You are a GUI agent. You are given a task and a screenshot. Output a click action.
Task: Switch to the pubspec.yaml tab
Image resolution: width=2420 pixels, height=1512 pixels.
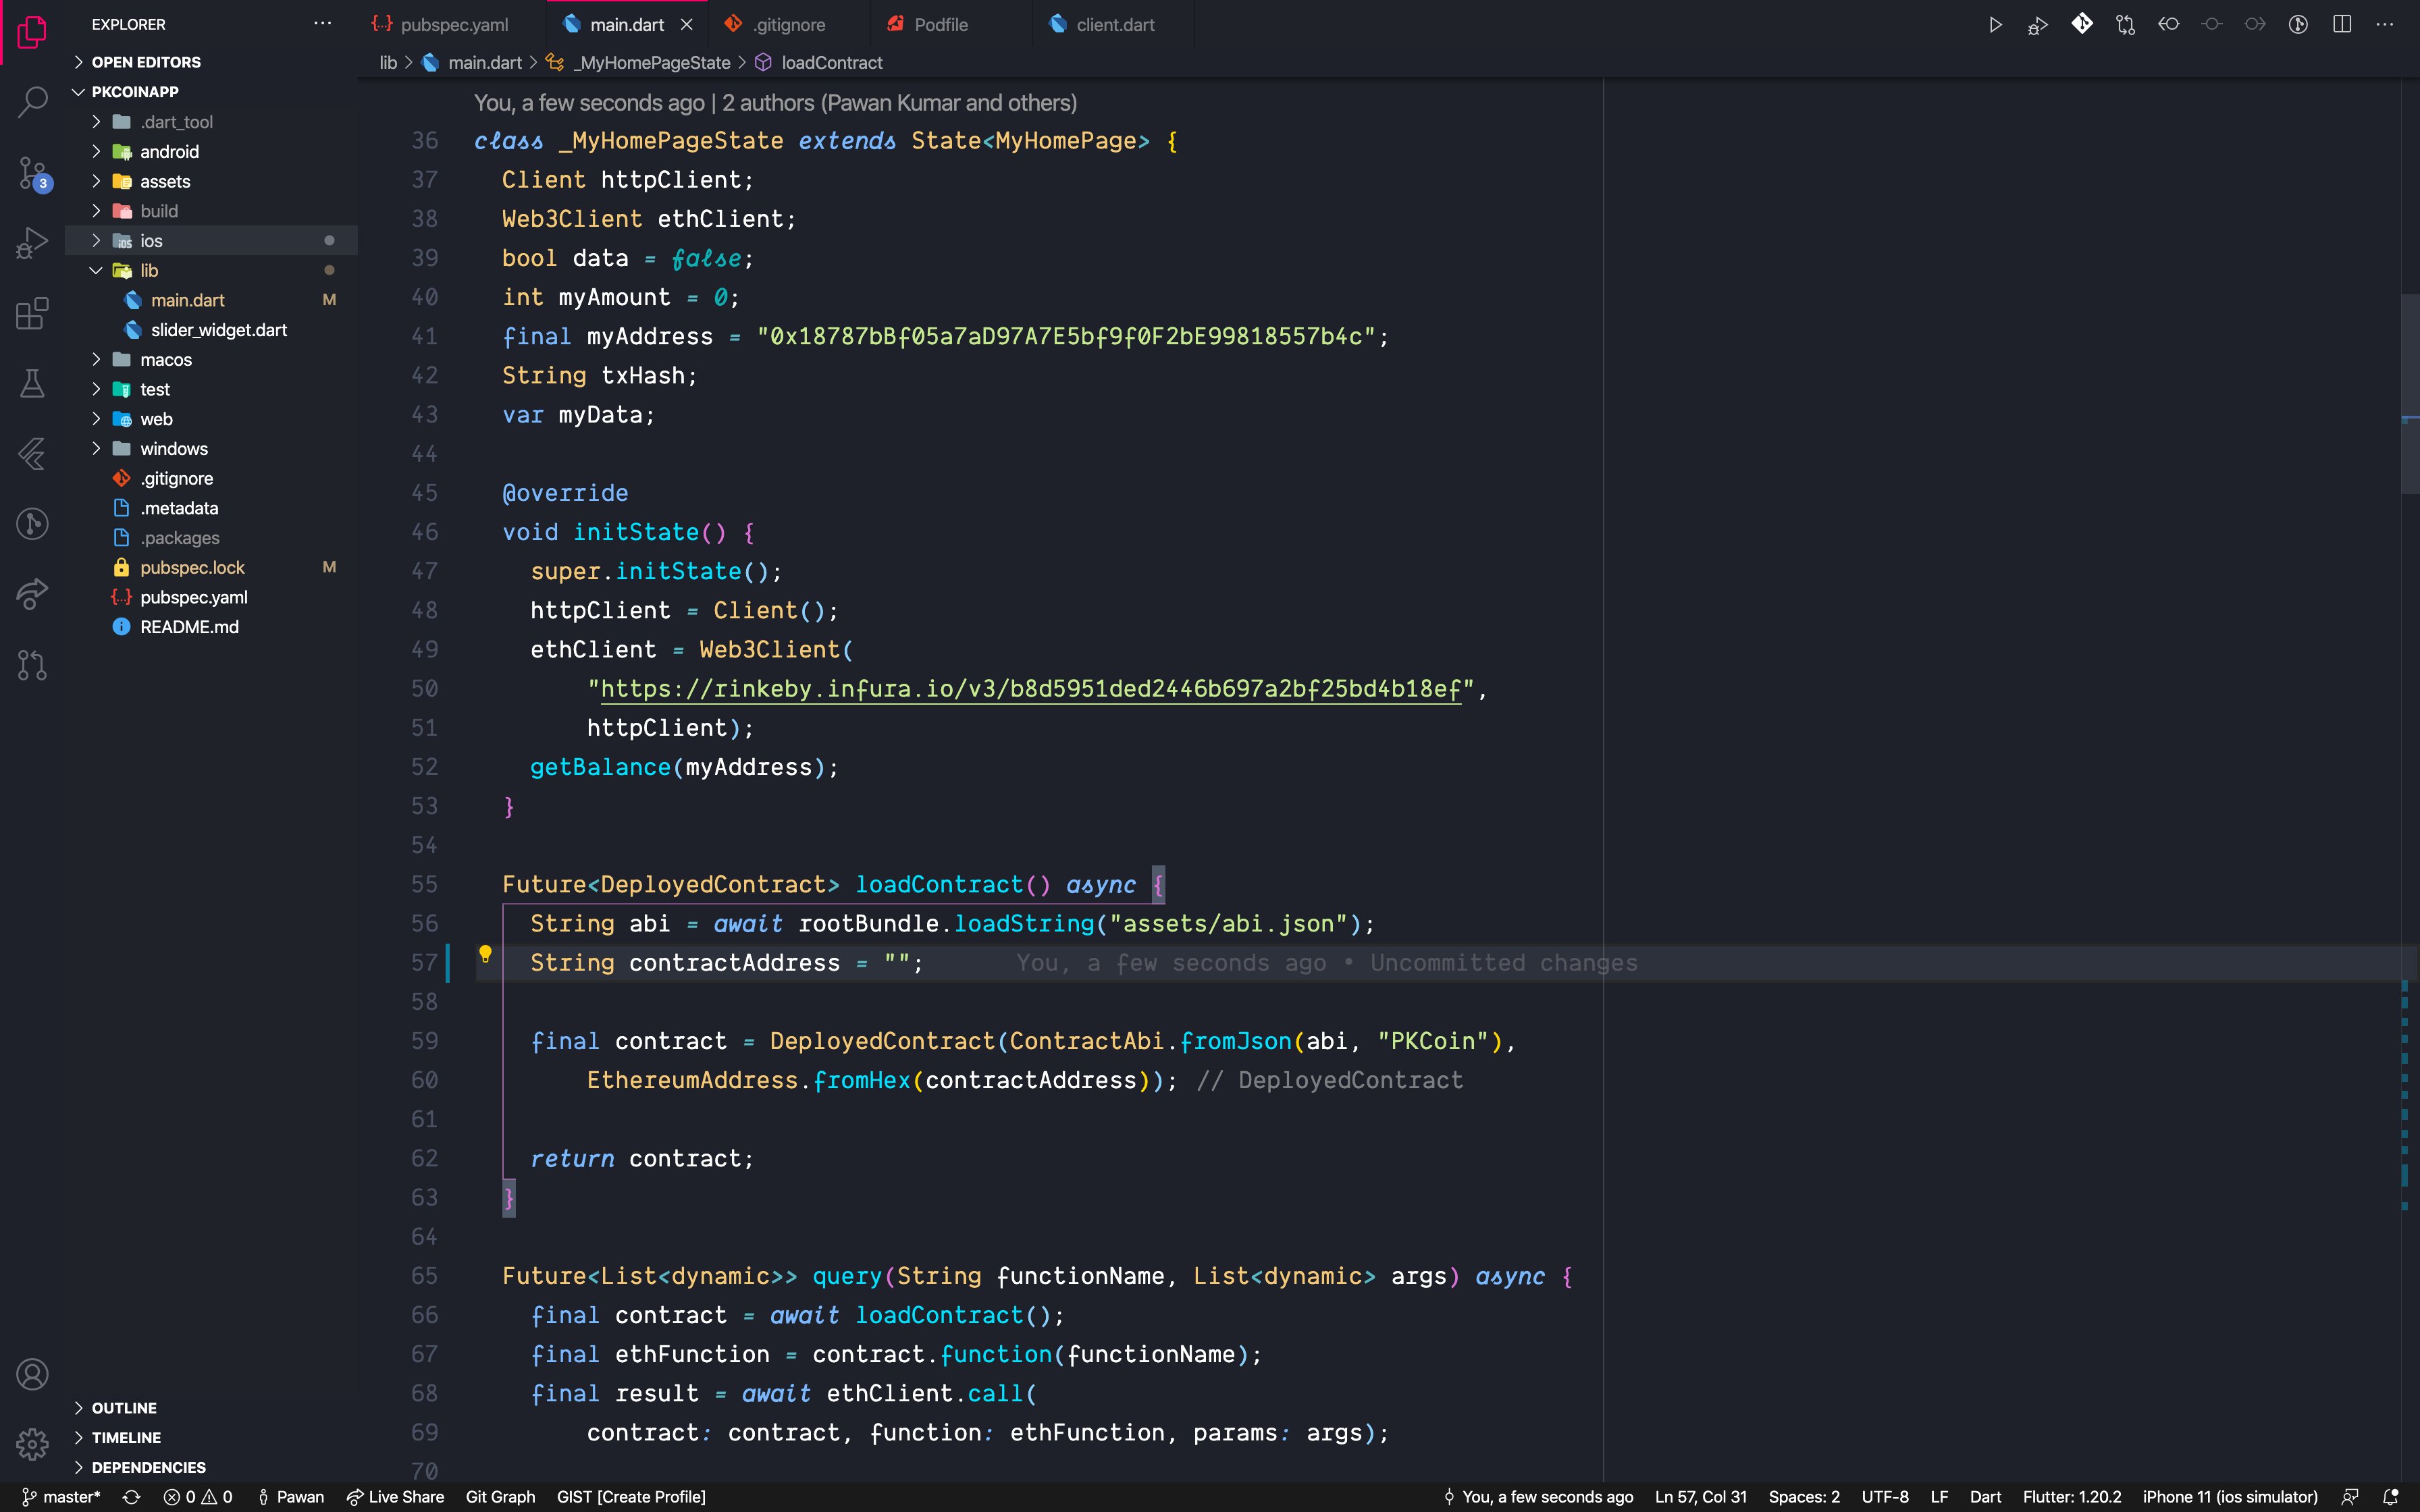pyautogui.click(x=452, y=25)
